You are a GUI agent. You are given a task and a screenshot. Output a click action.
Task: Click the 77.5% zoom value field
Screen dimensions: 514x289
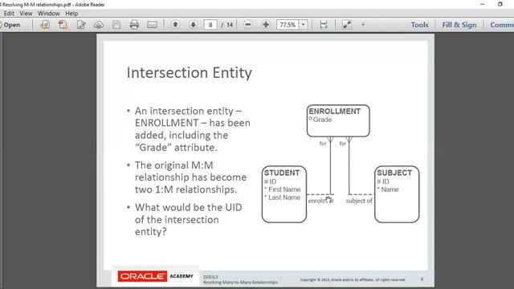pyautogui.click(x=288, y=25)
